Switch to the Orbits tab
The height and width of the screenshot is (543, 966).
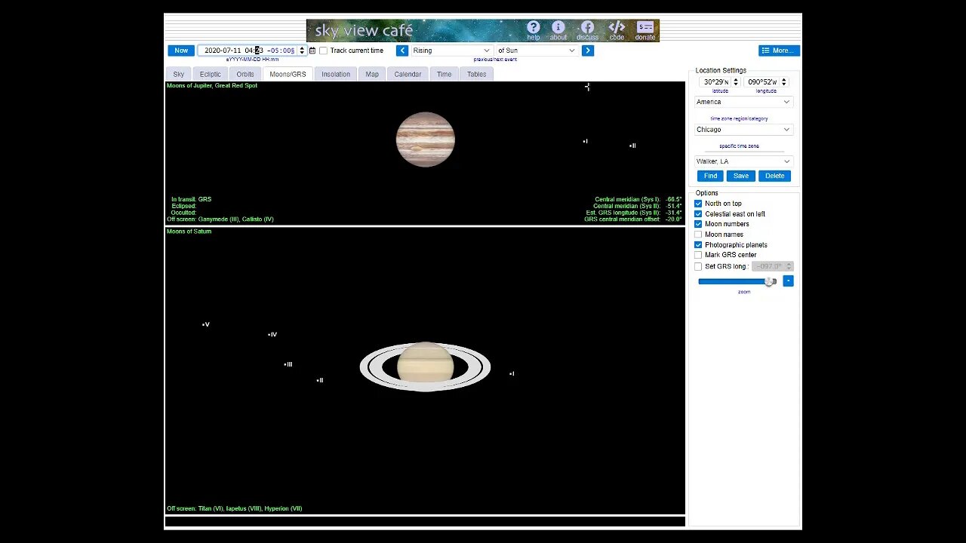pos(245,74)
